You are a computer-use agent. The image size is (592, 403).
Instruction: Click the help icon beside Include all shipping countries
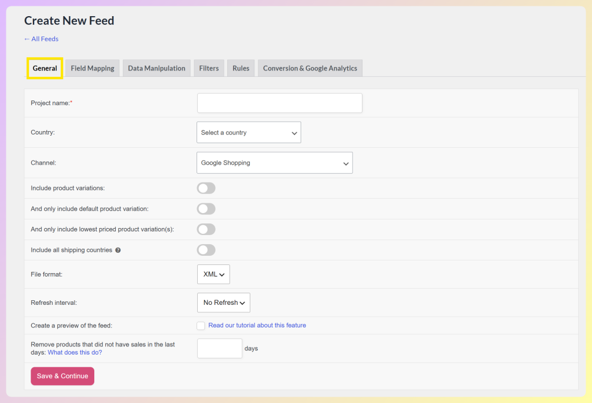tap(118, 251)
